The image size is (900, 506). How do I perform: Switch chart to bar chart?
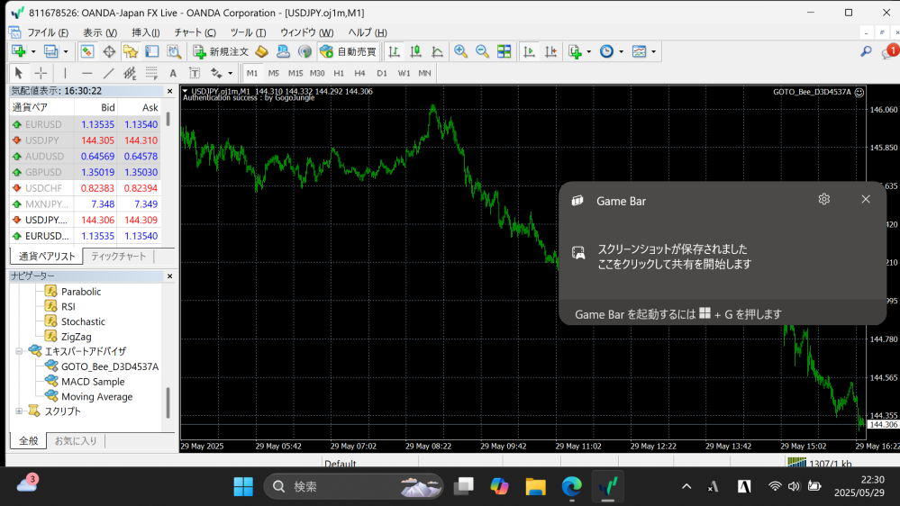pos(394,51)
